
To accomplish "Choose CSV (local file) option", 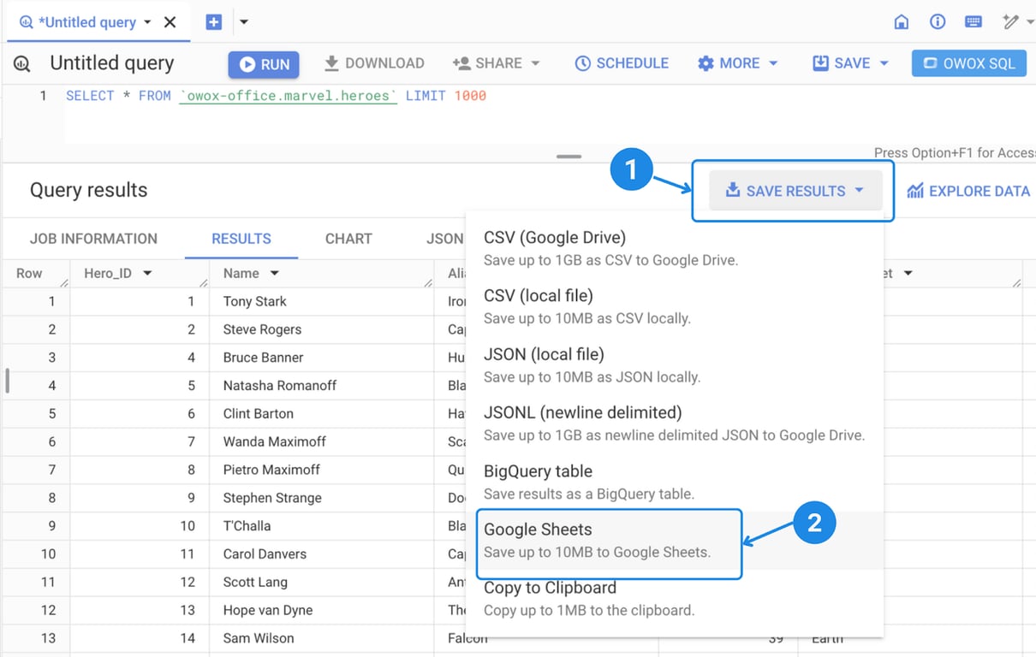I will (675, 306).
